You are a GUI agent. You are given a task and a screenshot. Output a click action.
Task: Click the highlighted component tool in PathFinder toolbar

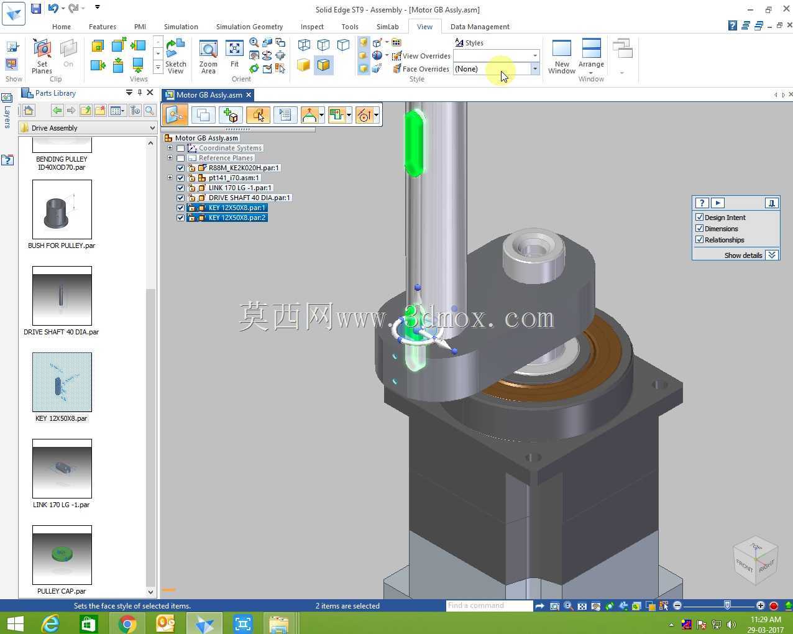coord(258,115)
